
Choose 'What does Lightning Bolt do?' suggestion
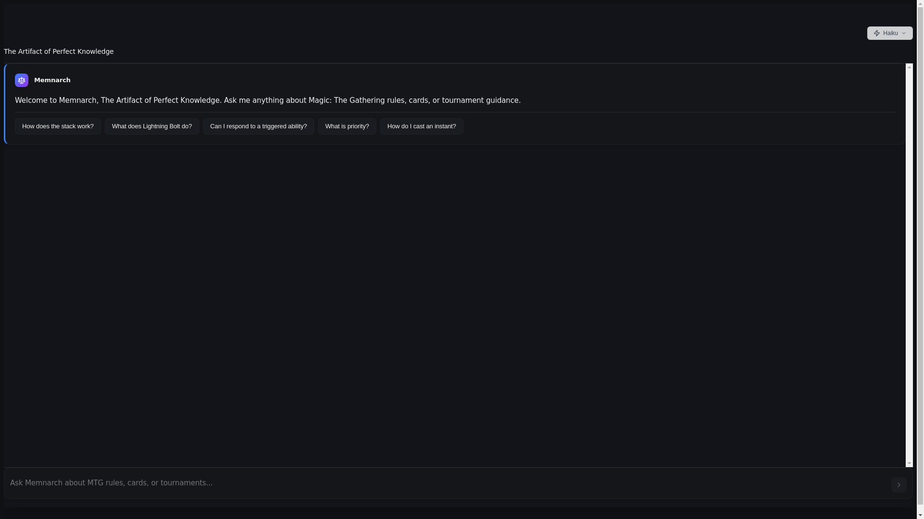pos(152,126)
